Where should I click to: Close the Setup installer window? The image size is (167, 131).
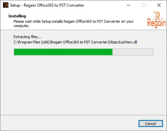pos(159,5)
